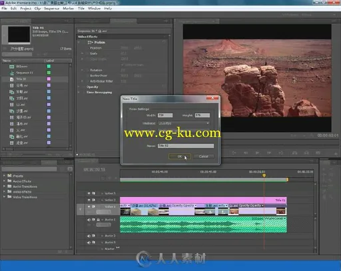Select the pink Title 01 clip on Video 2
Viewport: 341px width, 271px height.
203,200
